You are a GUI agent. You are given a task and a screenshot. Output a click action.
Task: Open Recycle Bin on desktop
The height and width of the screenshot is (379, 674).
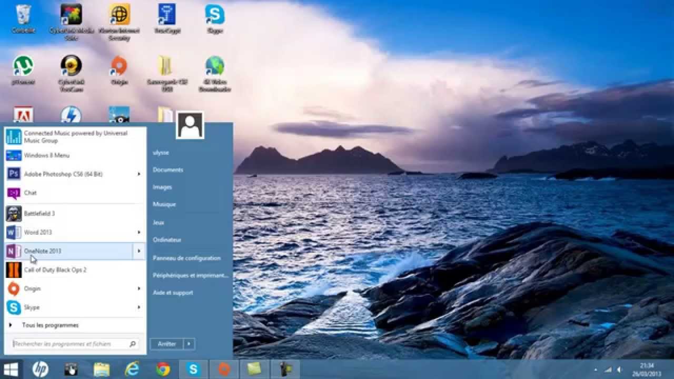[23, 19]
